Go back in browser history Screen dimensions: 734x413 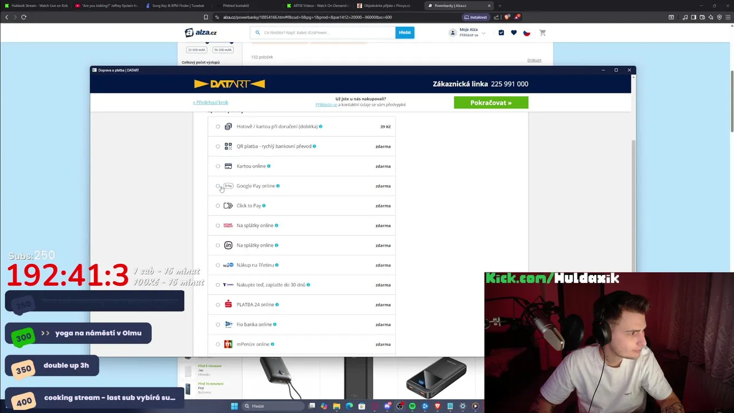[6, 17]
